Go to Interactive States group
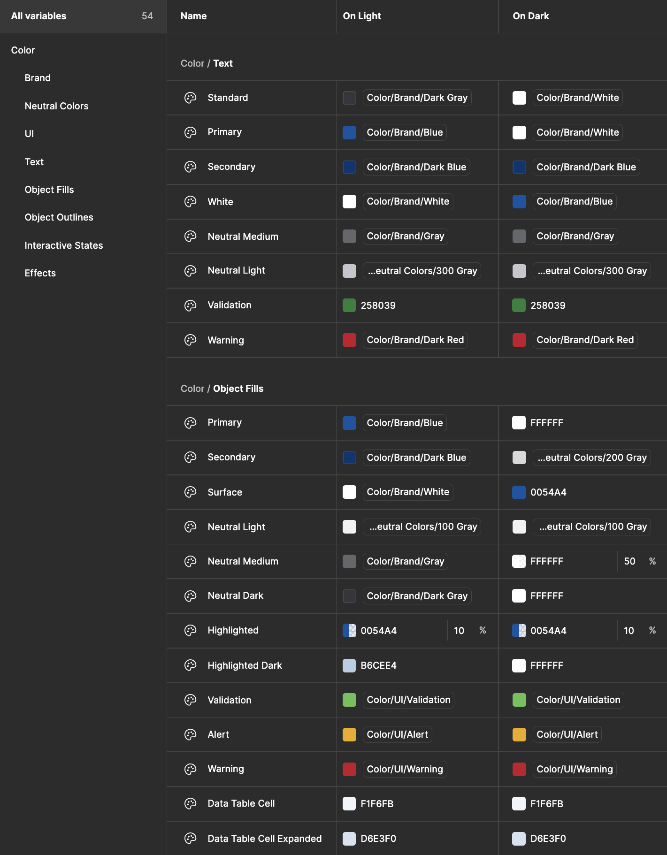This screenshot has width=667, height=855. click(x=64, y=245)
